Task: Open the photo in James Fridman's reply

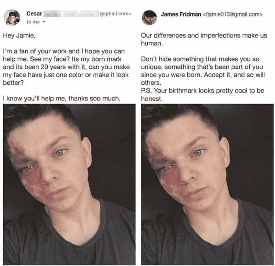Action: coord(208,184)
